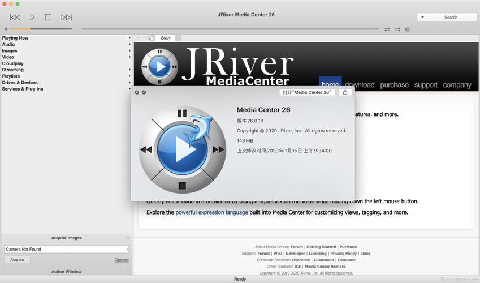Open the support page tab
The height and width of the screenshot is (283, 480).
click(x=426, y=85)
